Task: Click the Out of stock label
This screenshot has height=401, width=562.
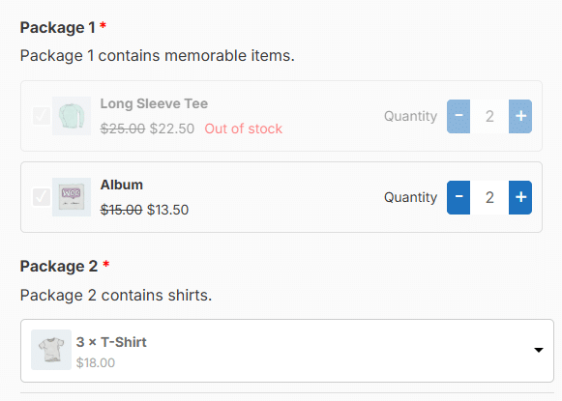Action: click(x=244, y=129)
